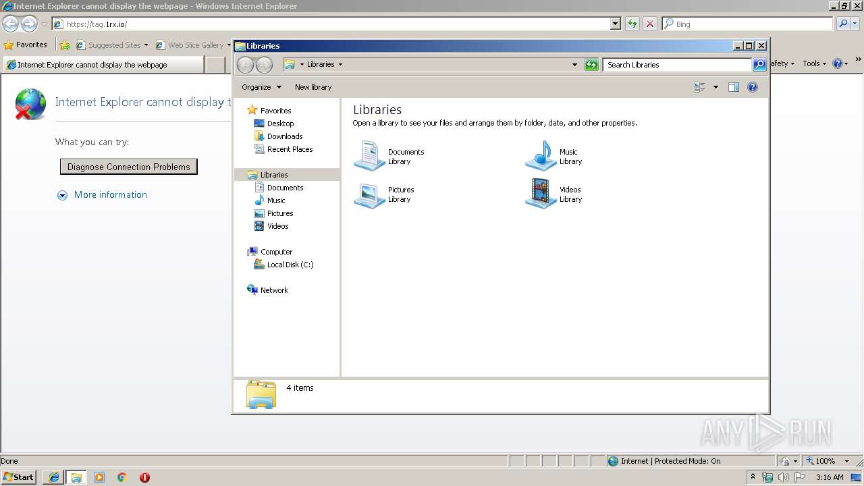Screen dimensions: 864x486
Task: Expand Libraries breadcrumb arrow
Action: tap(340, 65)
